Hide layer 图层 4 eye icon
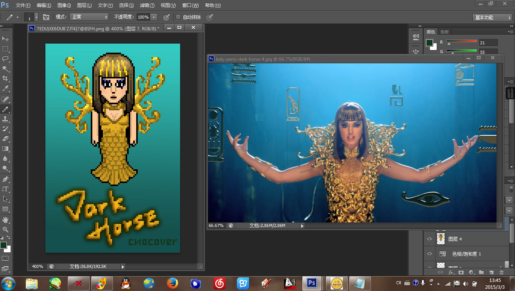This screenshot has width=515, height=291. tap(429, 239)
